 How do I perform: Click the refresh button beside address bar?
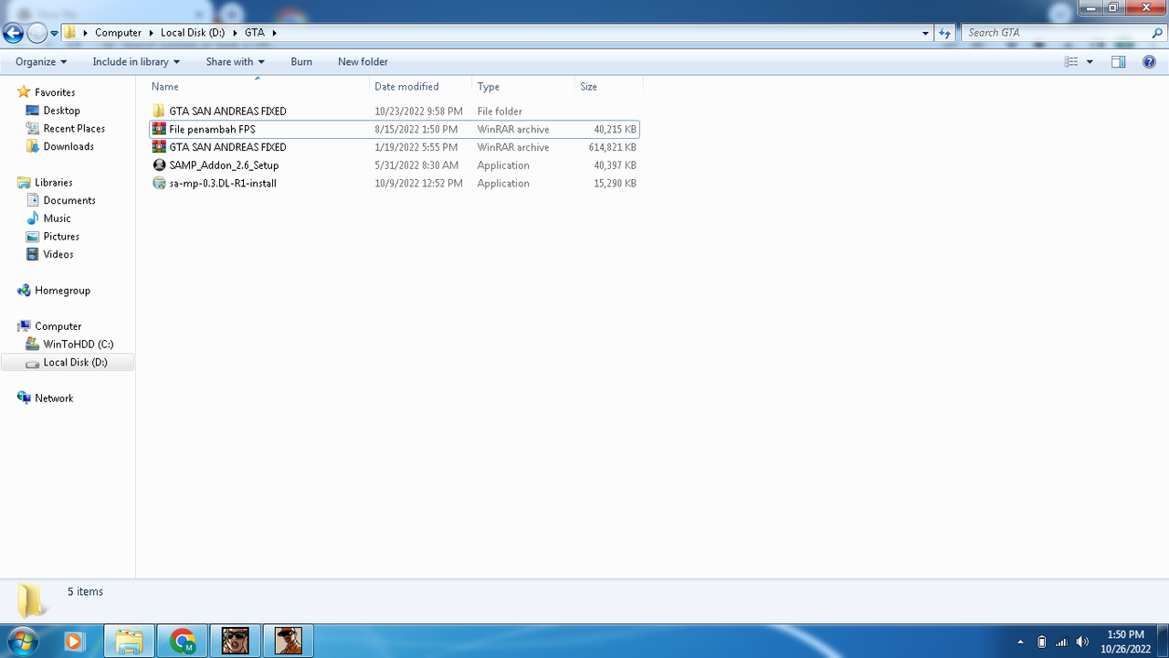click(945, 33)
